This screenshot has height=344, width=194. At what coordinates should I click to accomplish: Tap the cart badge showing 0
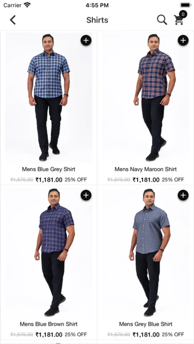tap(183, 15)
